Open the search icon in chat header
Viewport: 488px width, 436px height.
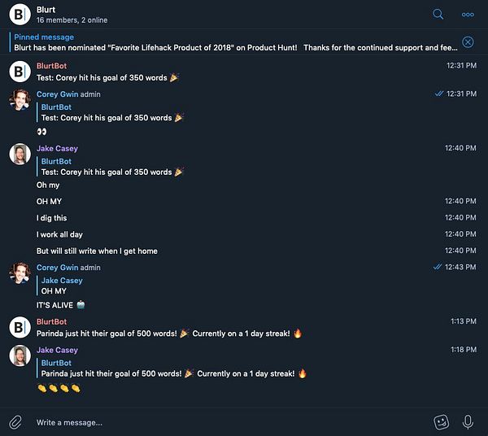(x=438, y=15)
